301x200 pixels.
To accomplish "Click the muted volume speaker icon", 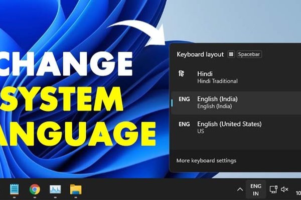I will click(284, 189).
